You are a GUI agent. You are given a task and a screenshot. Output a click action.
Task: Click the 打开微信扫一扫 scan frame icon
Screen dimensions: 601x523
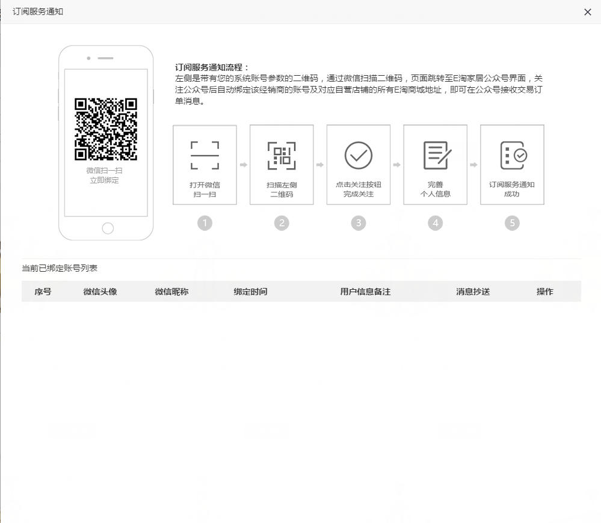[x=205, y=156]
